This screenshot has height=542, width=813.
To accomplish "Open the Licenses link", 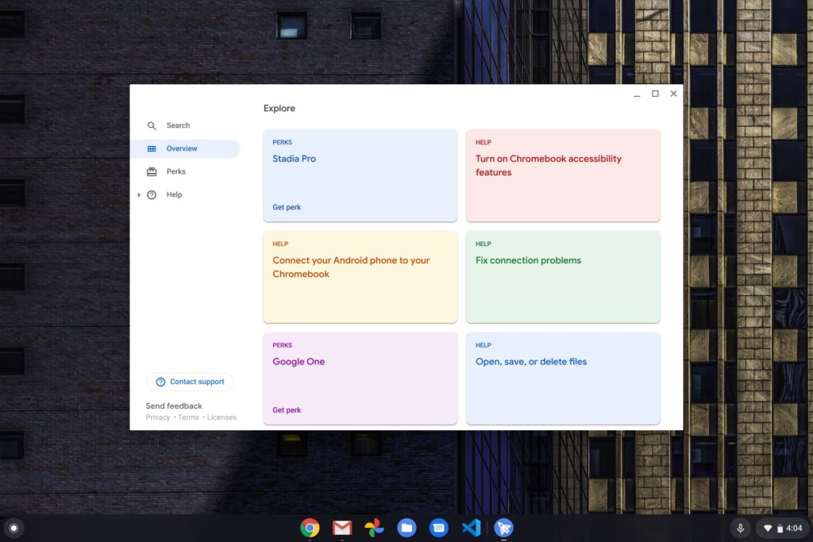I will pyautogui.click(x=222, y=417).
